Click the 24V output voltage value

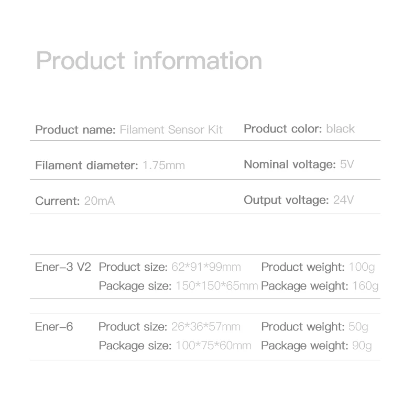coord(343,200)
